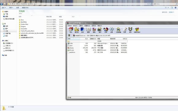Open Commands menu in WinRAR

tap(75, 26)
